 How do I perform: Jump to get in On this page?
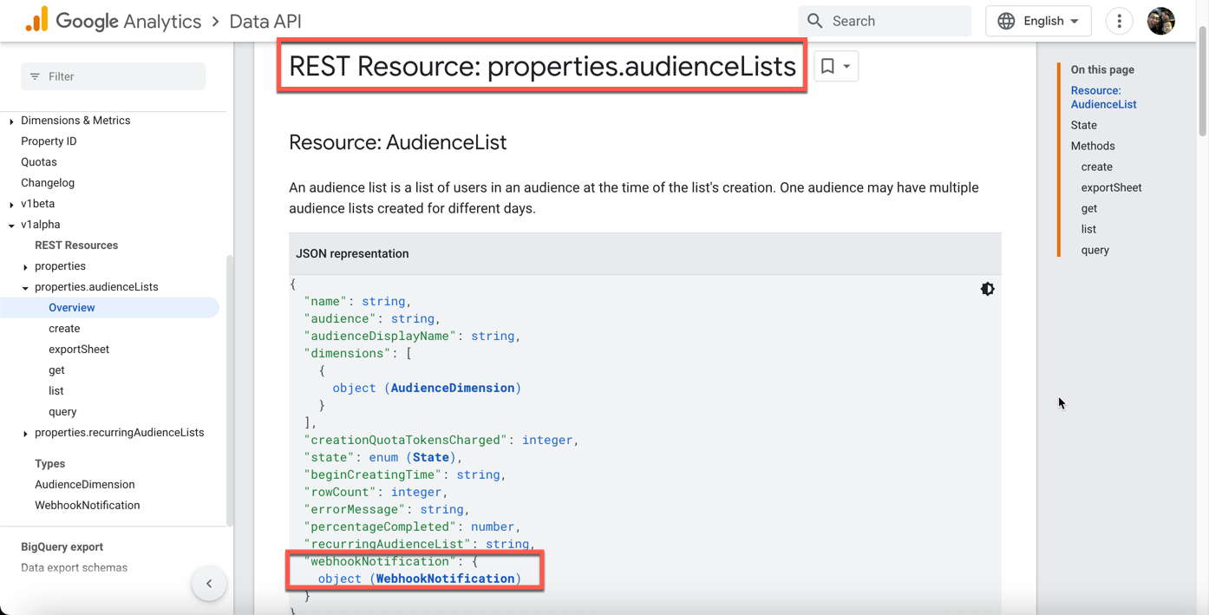tap(1088, 208)
